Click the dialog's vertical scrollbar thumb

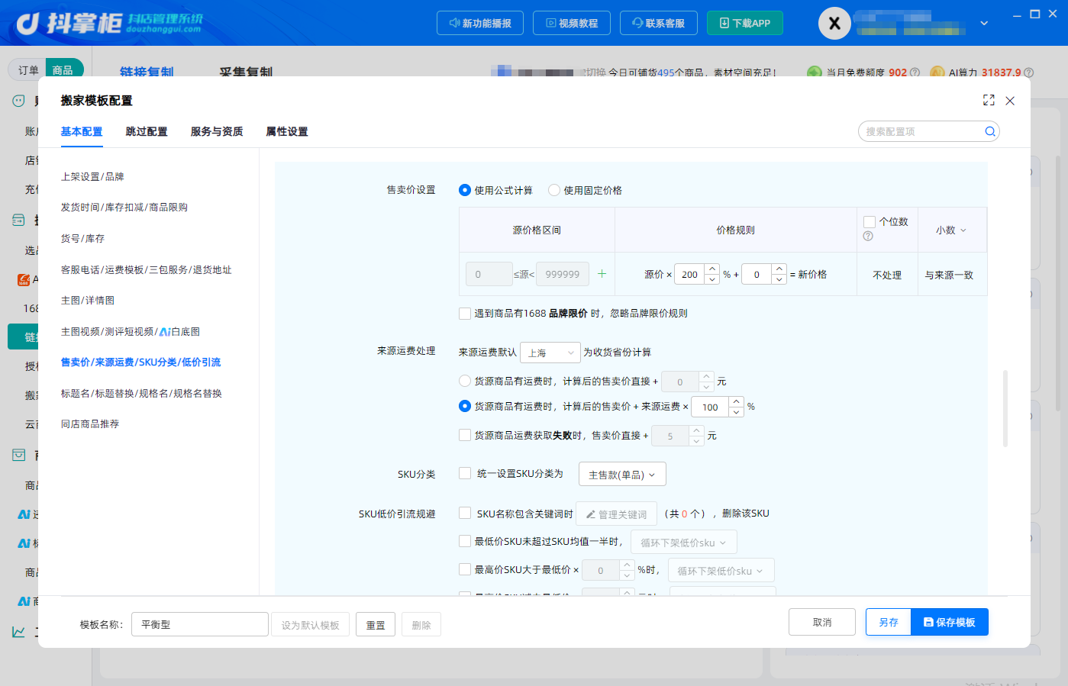(x=1005, y=408)
